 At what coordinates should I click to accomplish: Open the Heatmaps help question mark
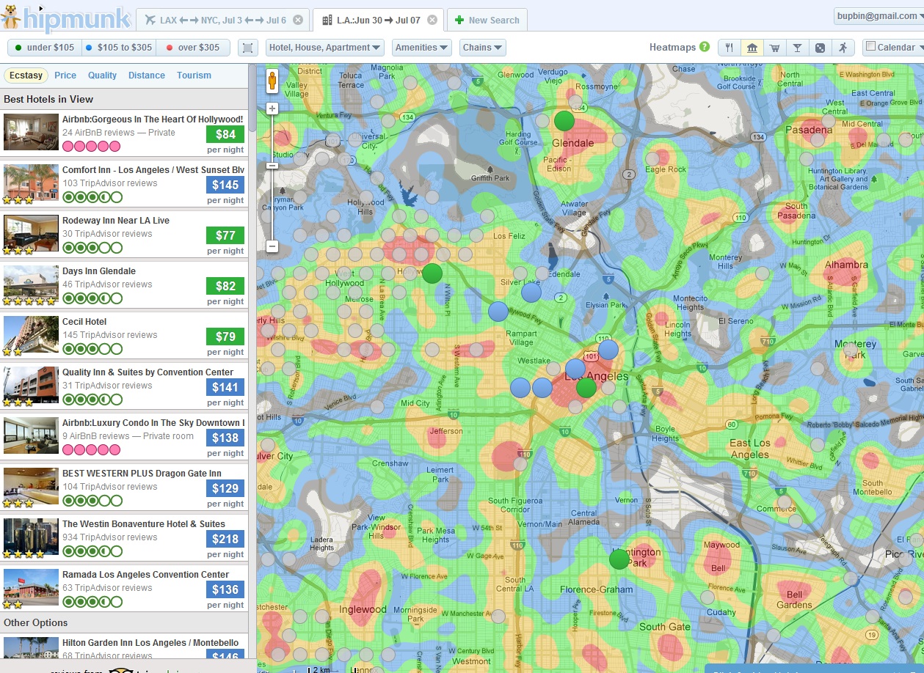[705, 47]
